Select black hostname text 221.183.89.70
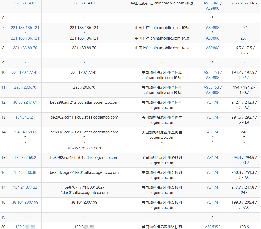 pyautogui.click(x=84, y=48)
